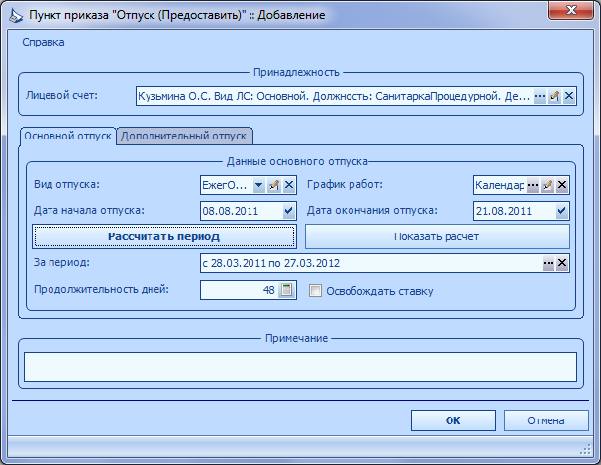Image resolution: width=601 pixels, height=465 pixels.
Task: Click the Продолжительность дней value 48
Action: tap(268, 290)
